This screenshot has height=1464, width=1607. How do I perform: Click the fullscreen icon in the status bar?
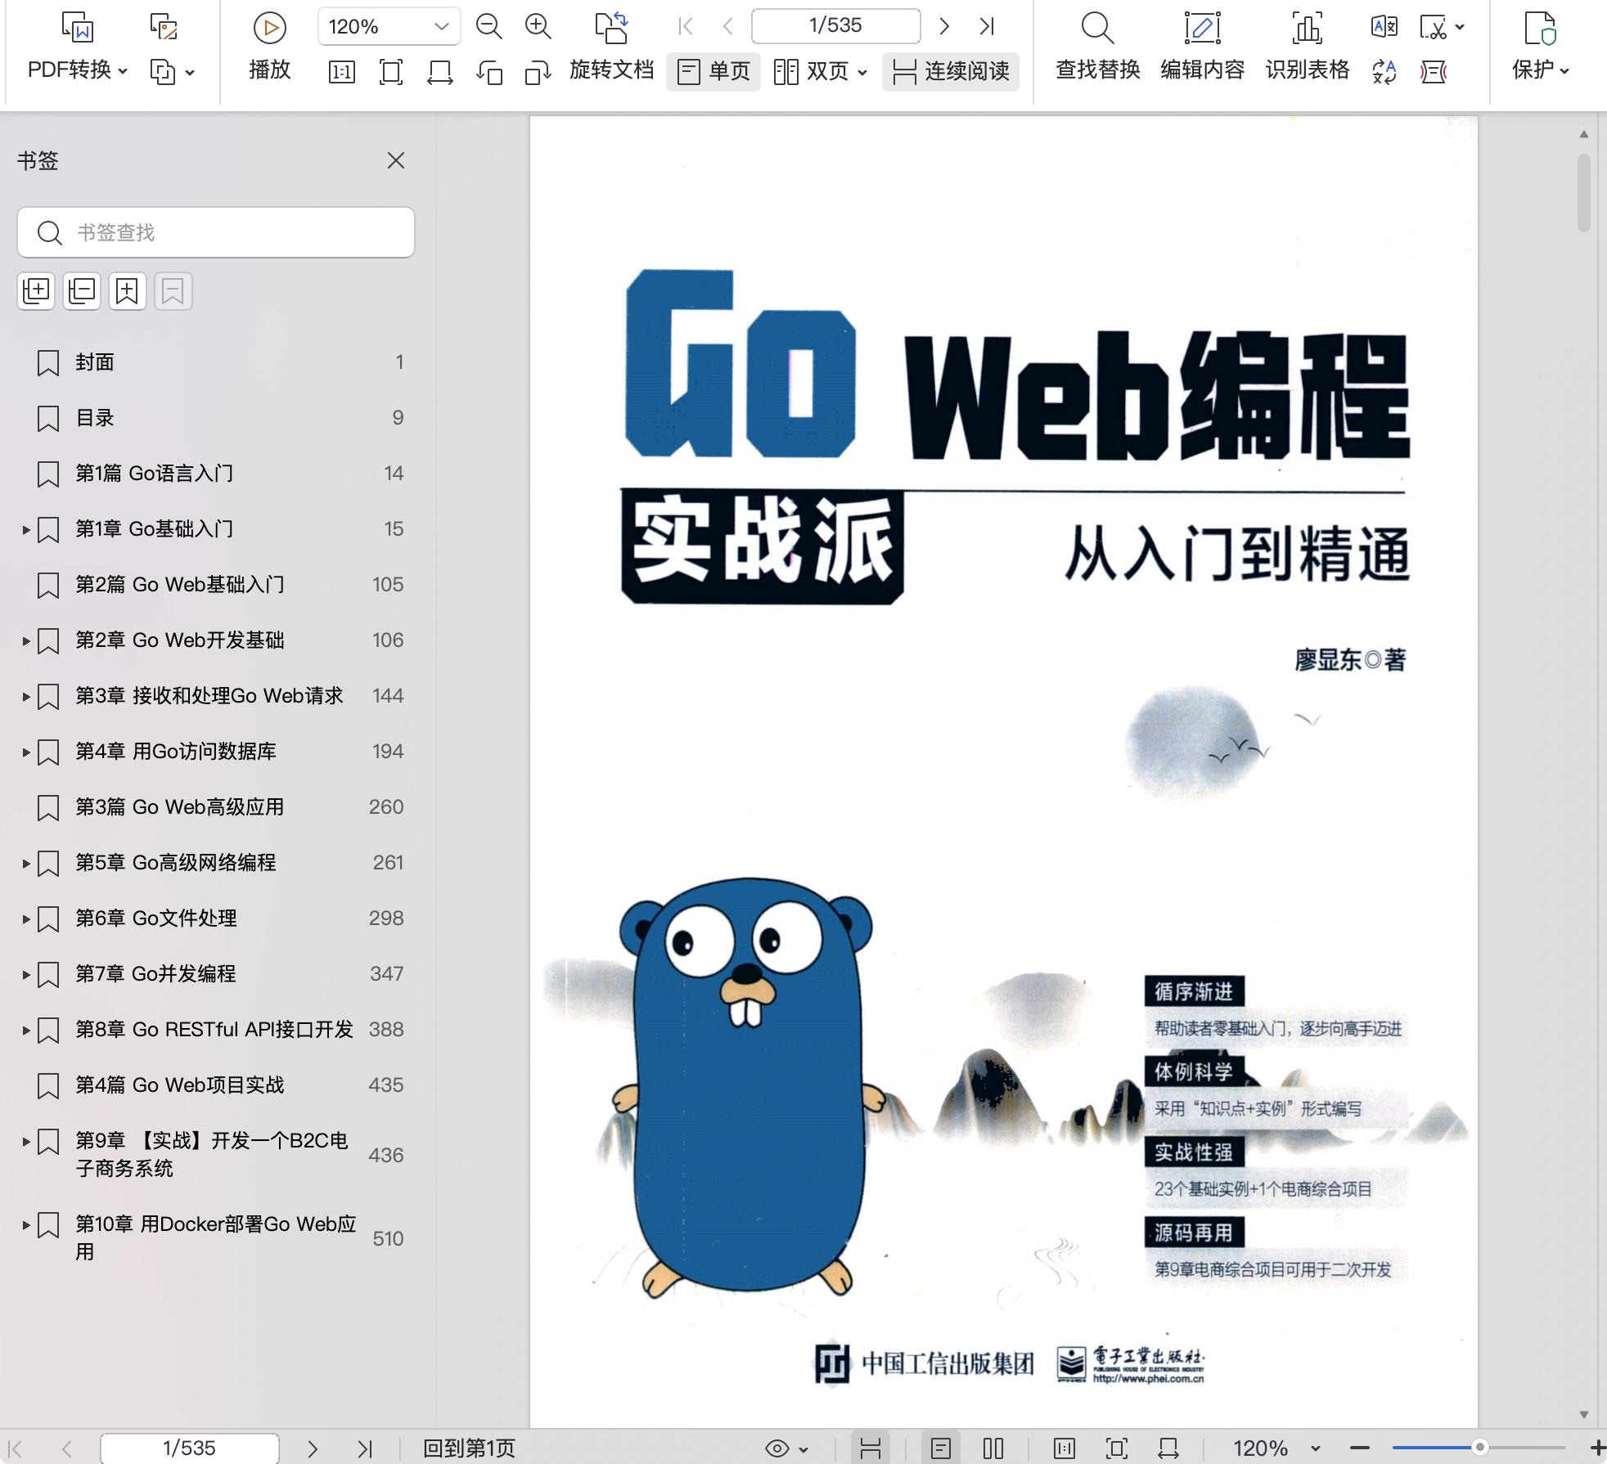coord(1117,1448)
